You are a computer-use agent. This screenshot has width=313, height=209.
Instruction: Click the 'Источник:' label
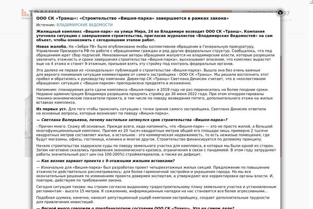pyautogui.click(x=46, y=25)
